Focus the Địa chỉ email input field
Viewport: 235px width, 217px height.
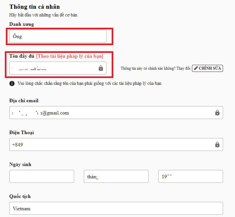(110, 113)
